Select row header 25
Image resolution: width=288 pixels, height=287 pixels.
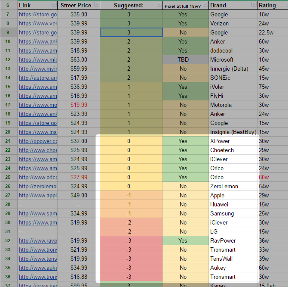[x=9, y=177]
